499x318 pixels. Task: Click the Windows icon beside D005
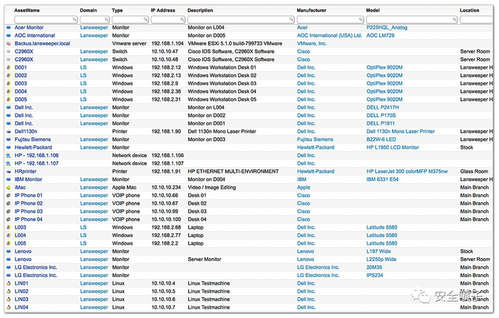pos(8,99)
